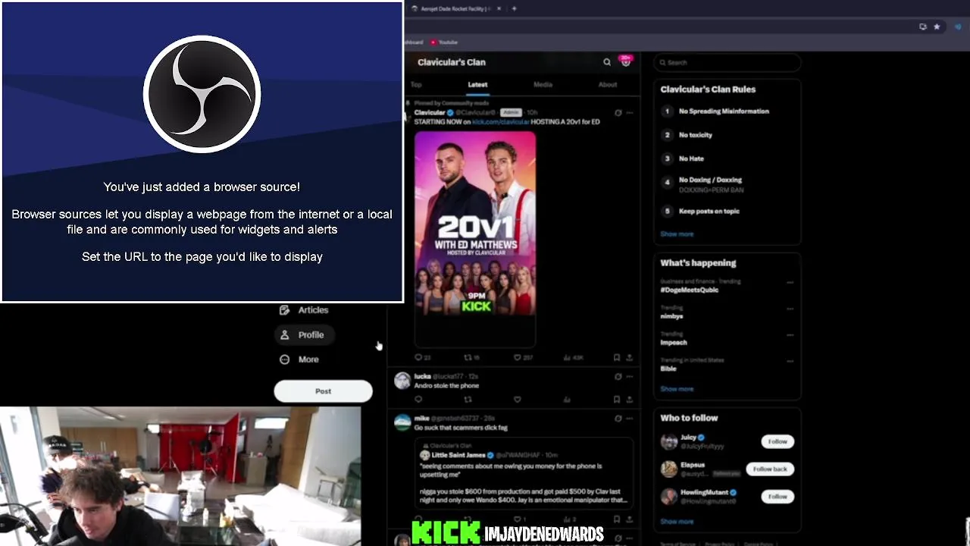Open Articles in the sidebar

pyautogui.click(x=305, y=310)
